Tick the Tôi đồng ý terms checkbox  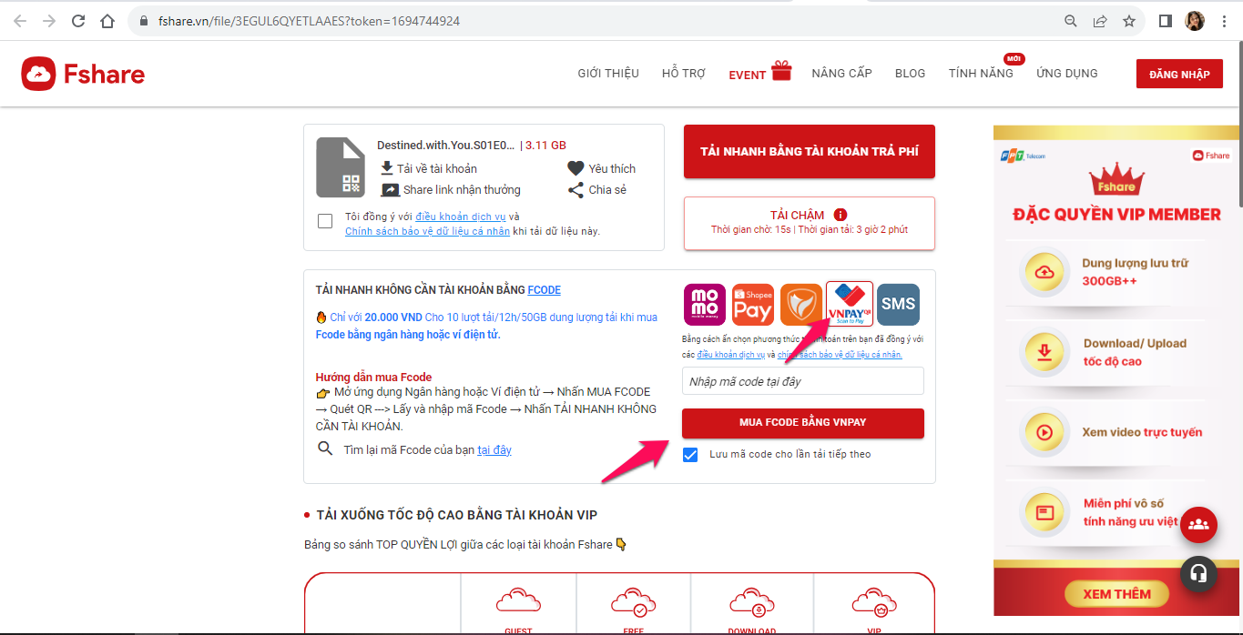[x=325, y=221]
